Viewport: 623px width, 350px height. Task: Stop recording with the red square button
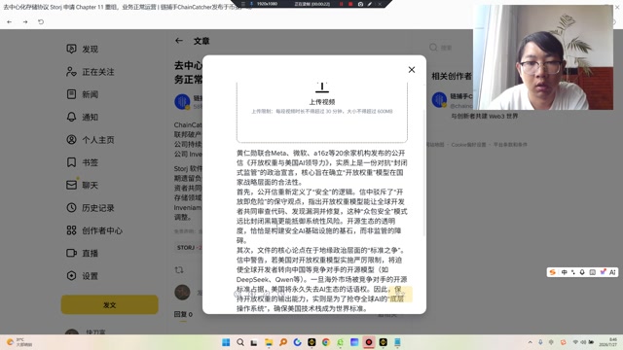click(350, 4)
